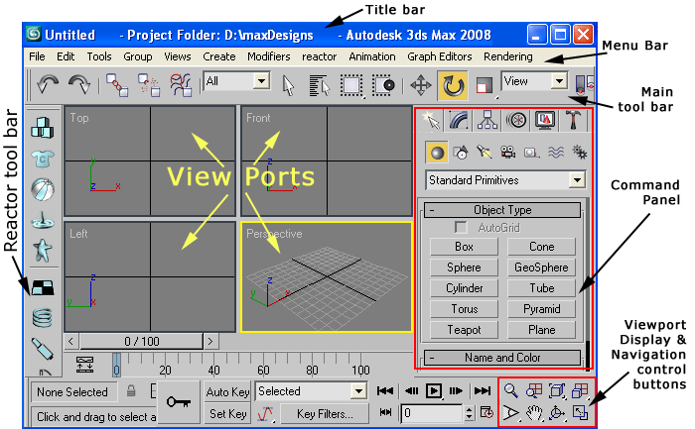
Task: Click the Undo arrow in main toolbar
Action: [48, 84]
